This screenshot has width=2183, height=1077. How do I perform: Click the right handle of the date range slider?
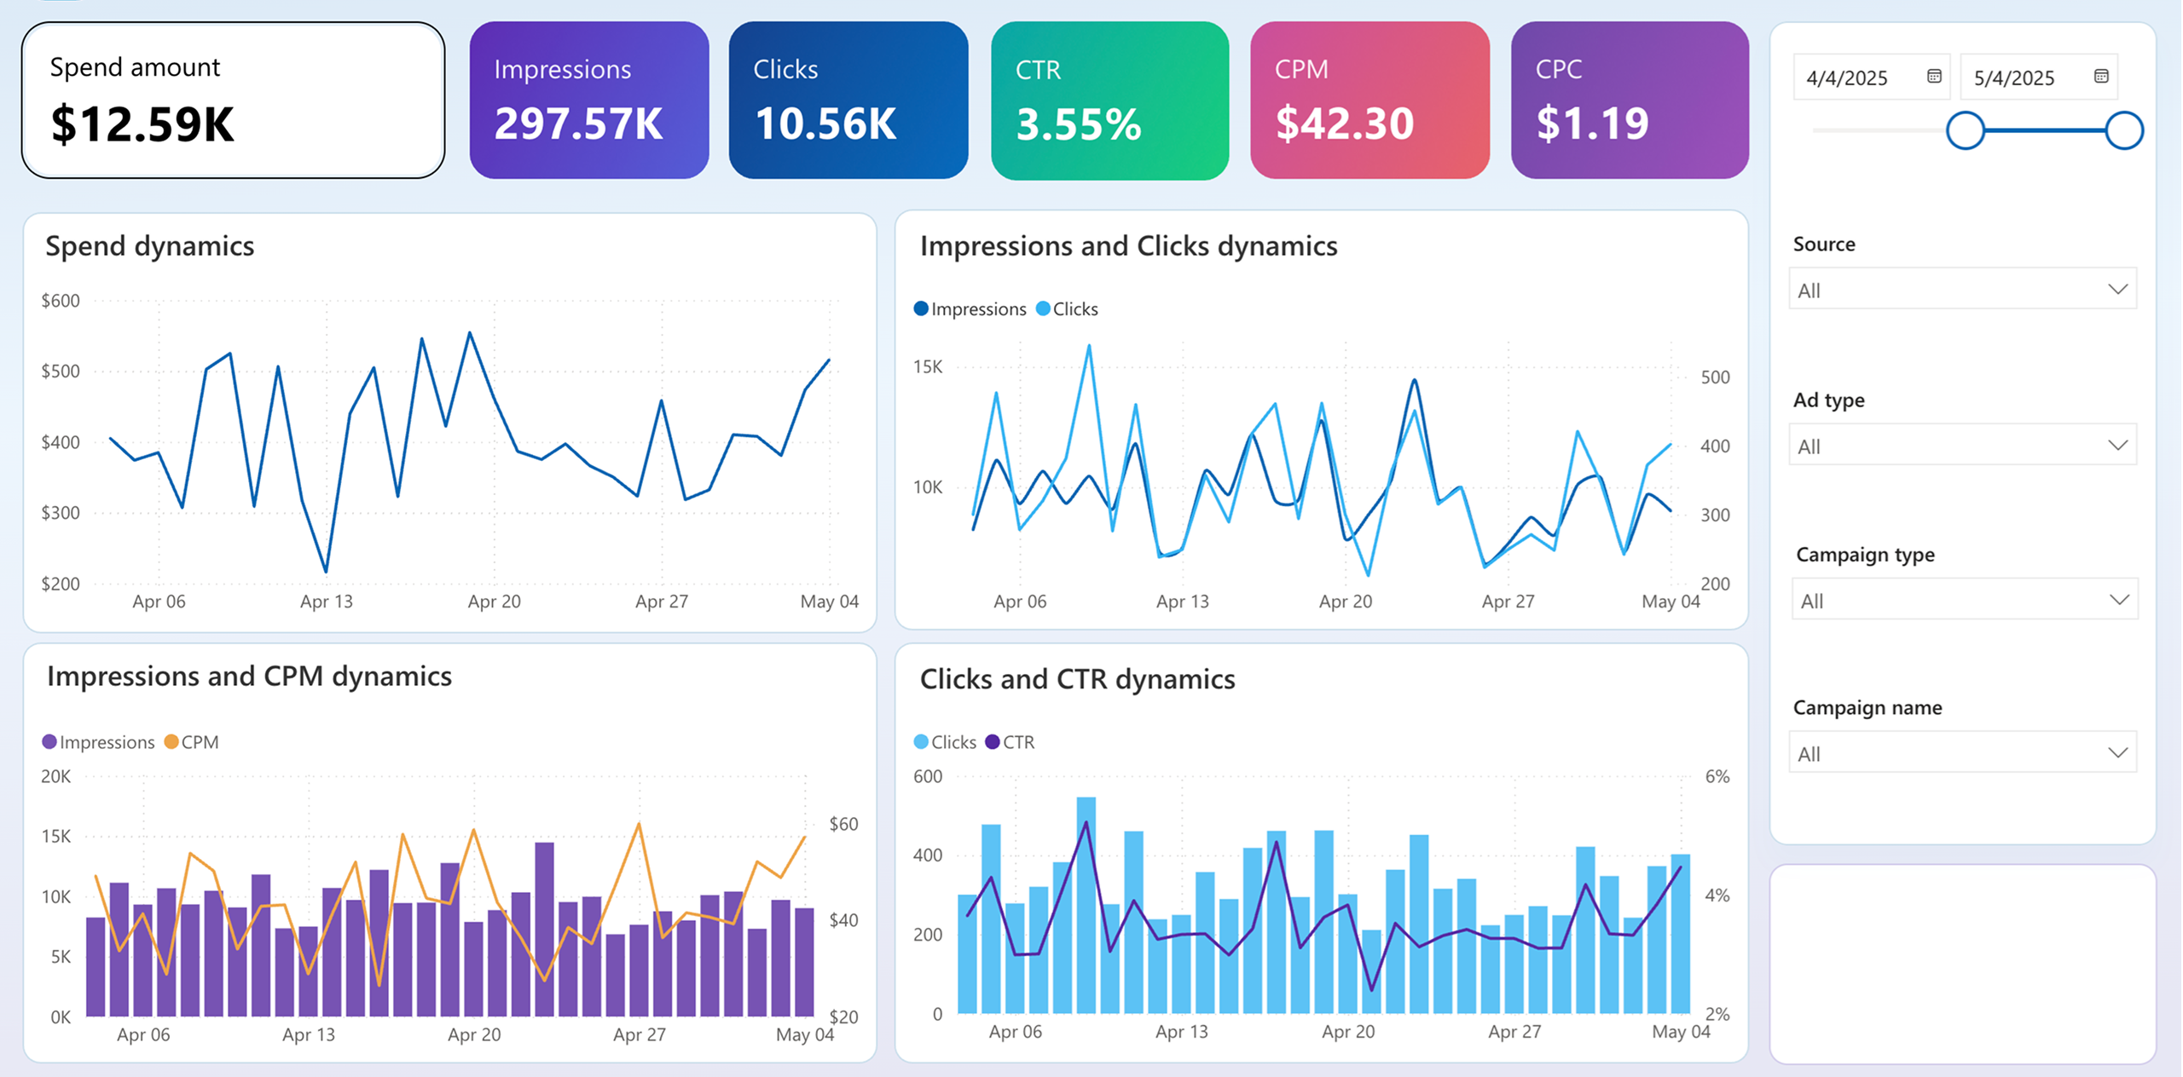point(2124,130)
